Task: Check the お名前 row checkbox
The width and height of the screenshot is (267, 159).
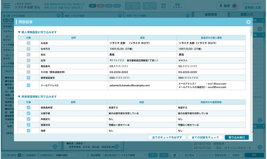Action: coord(29,43)
